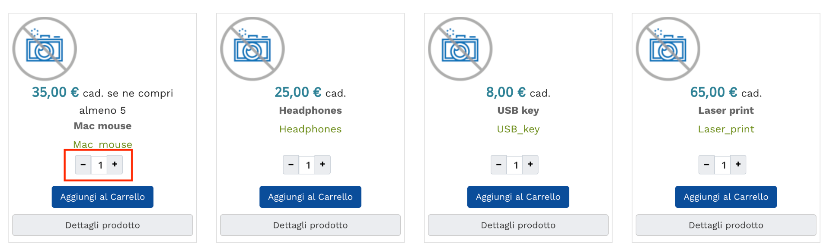Click the Laser print no-photo thumbnail
The width and height of the screenshot is (830, 250).
[x=668, y=49]
